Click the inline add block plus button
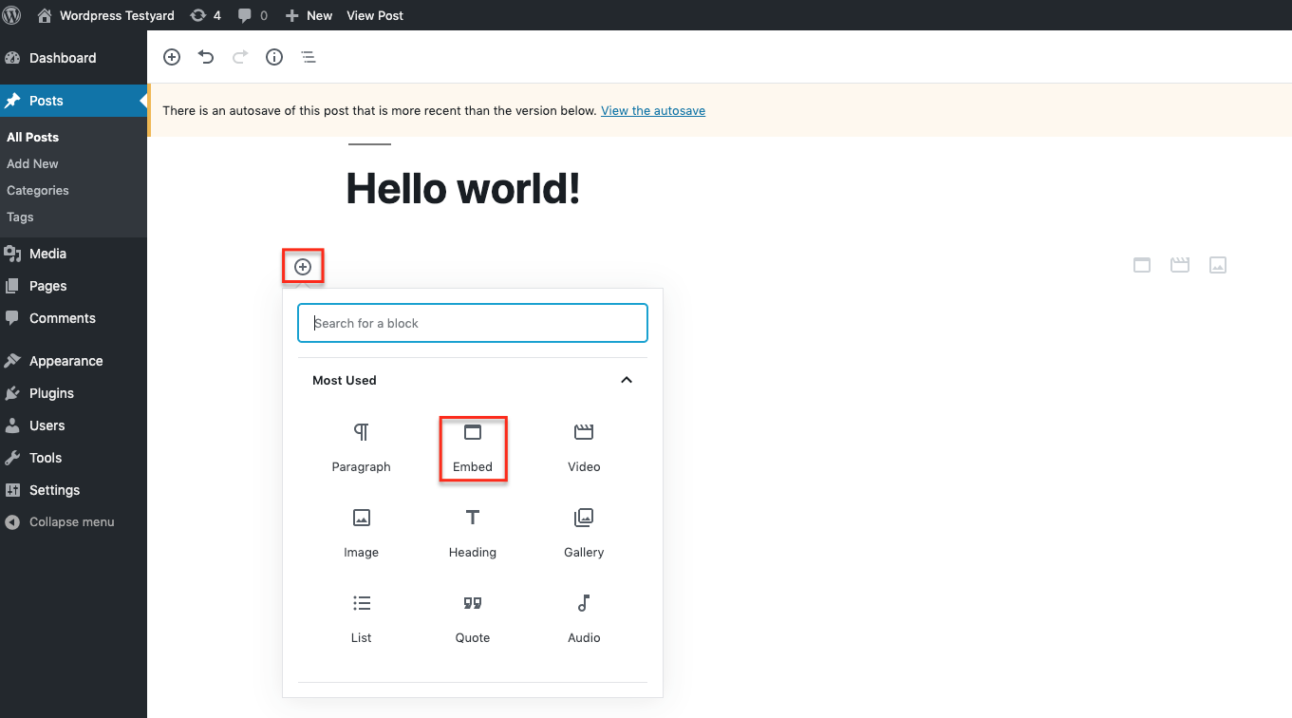The image size is (1292, 718). pos(303,267)
